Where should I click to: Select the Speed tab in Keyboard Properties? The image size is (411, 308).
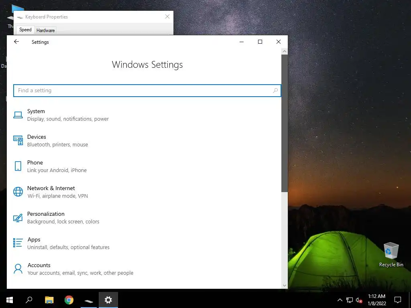[x=25, y=30]
